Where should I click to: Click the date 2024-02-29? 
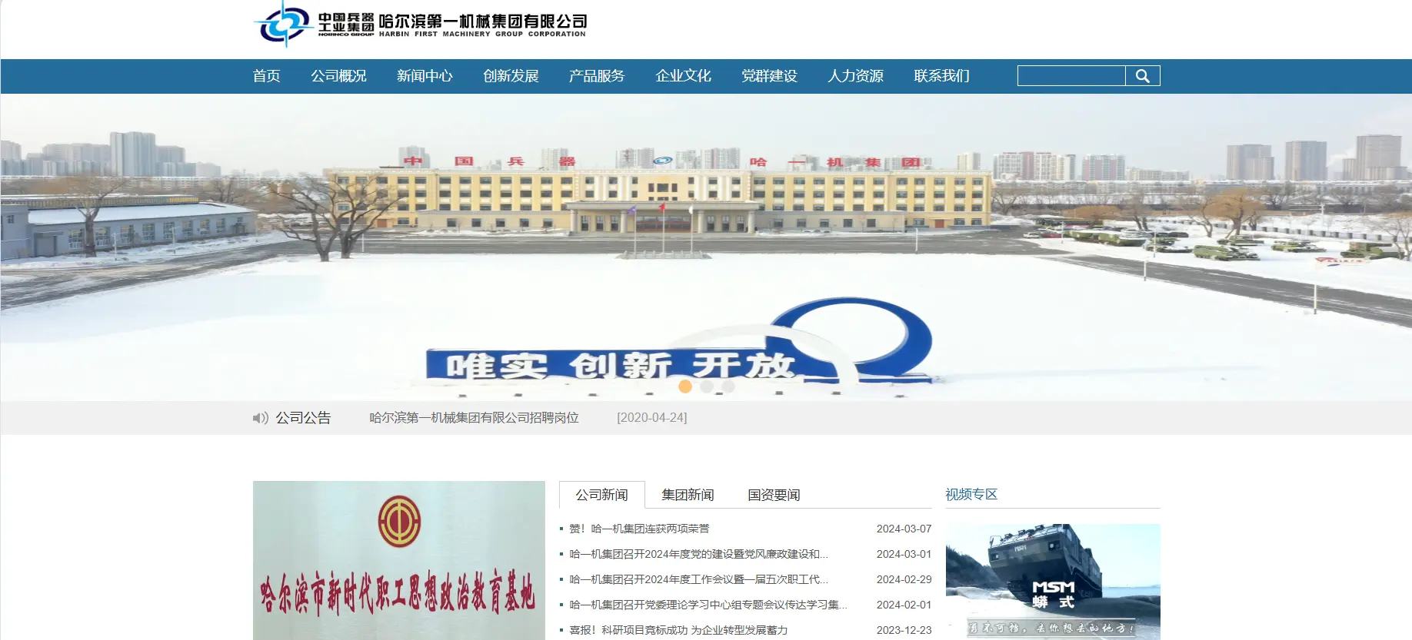tap(904, 579)
